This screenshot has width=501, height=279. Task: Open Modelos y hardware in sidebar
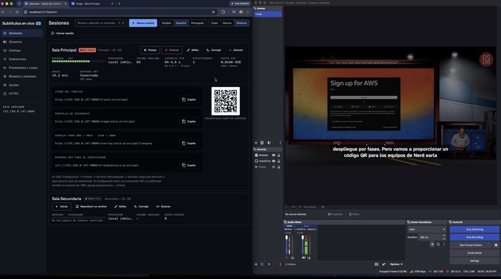(x=21, y=76)
